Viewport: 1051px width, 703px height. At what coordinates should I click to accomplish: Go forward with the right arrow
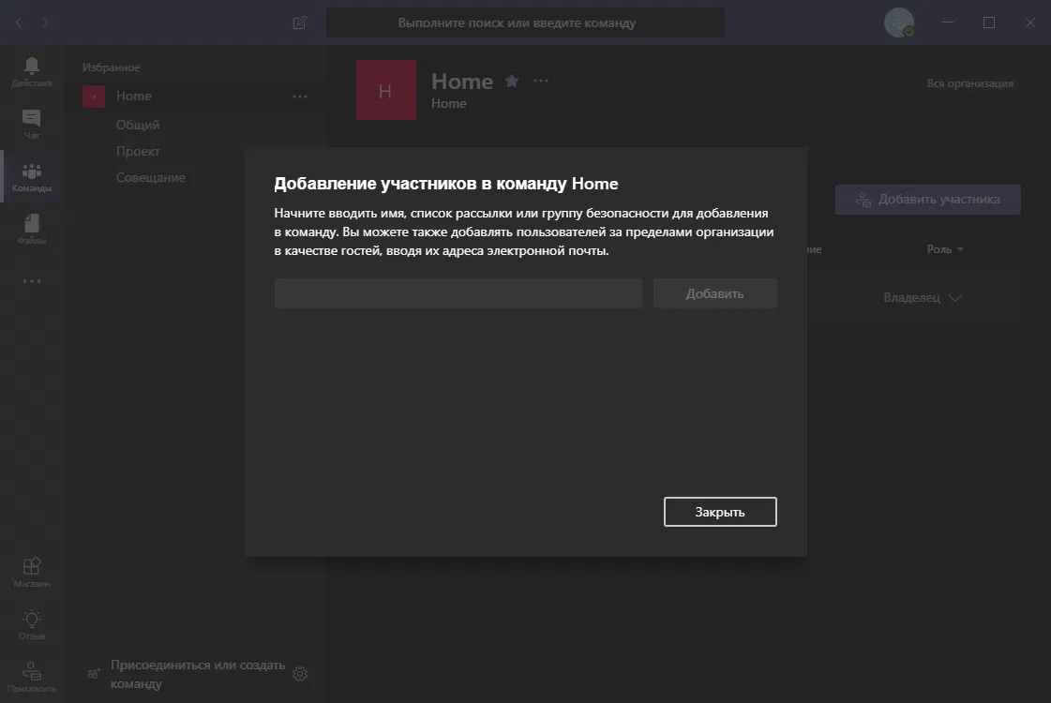click(45, 22)
